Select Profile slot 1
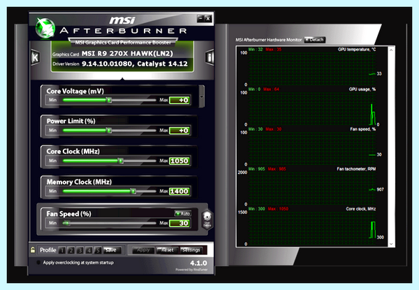 tap(62, 250)
